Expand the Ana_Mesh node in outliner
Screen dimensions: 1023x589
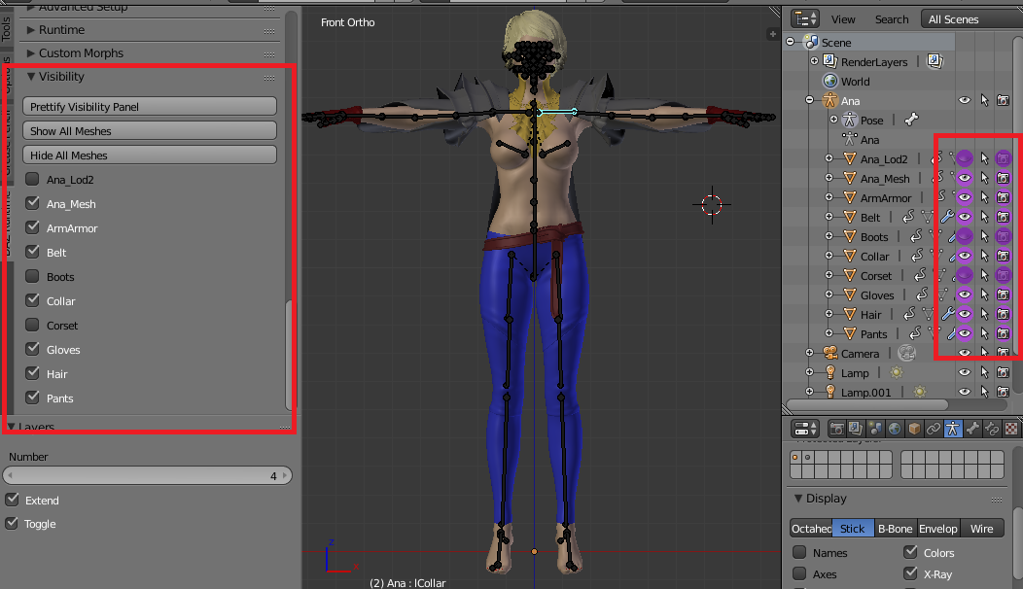829,178
